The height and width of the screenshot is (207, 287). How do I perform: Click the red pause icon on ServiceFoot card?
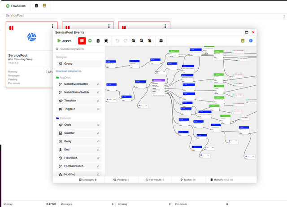coord(11,28)
